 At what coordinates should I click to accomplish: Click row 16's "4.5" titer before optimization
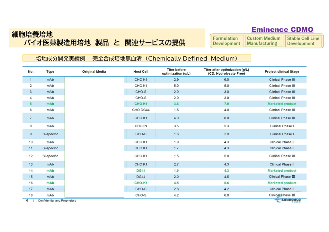[176, 183]
